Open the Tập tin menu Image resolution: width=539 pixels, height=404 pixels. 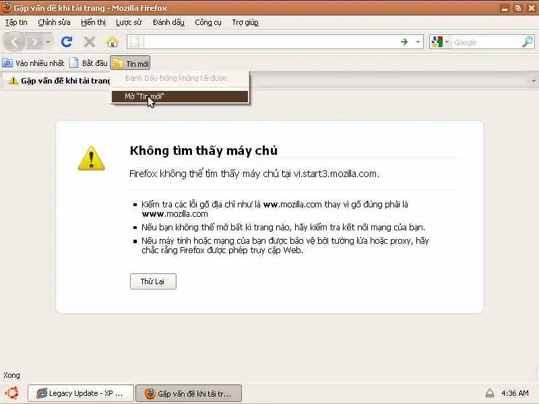pos(16,22)
